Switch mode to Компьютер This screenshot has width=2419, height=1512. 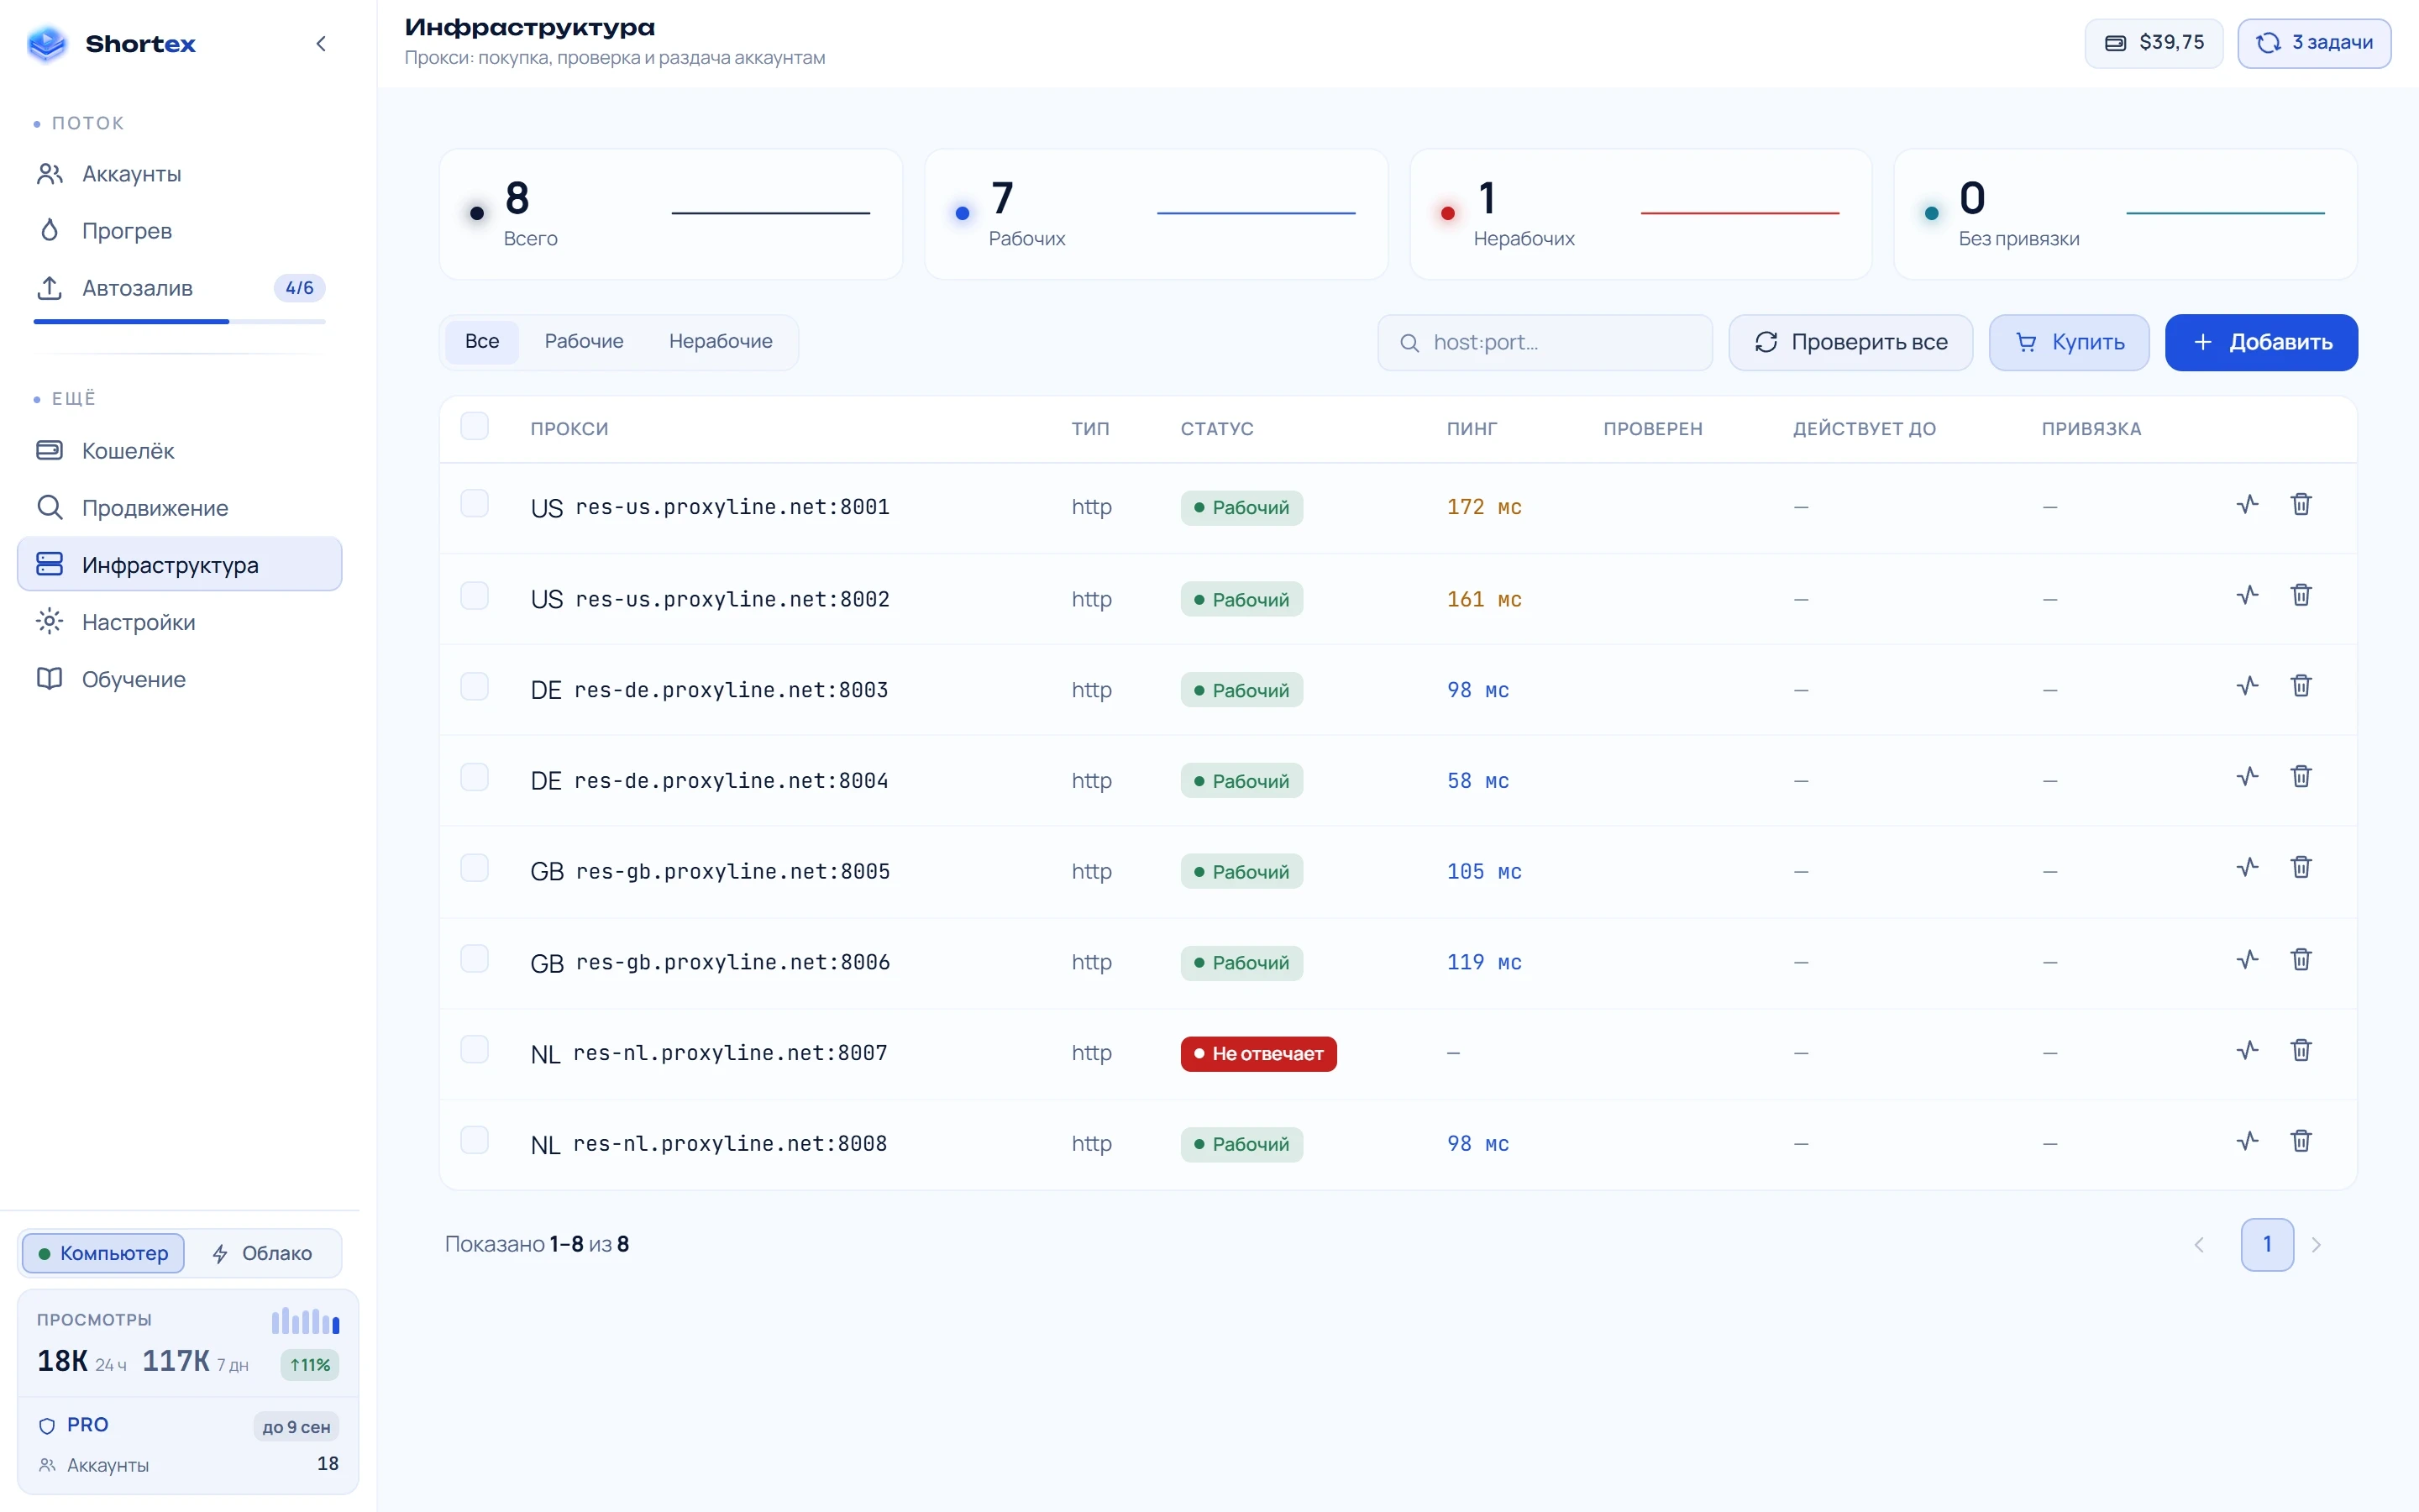[x=103, y=1253]
